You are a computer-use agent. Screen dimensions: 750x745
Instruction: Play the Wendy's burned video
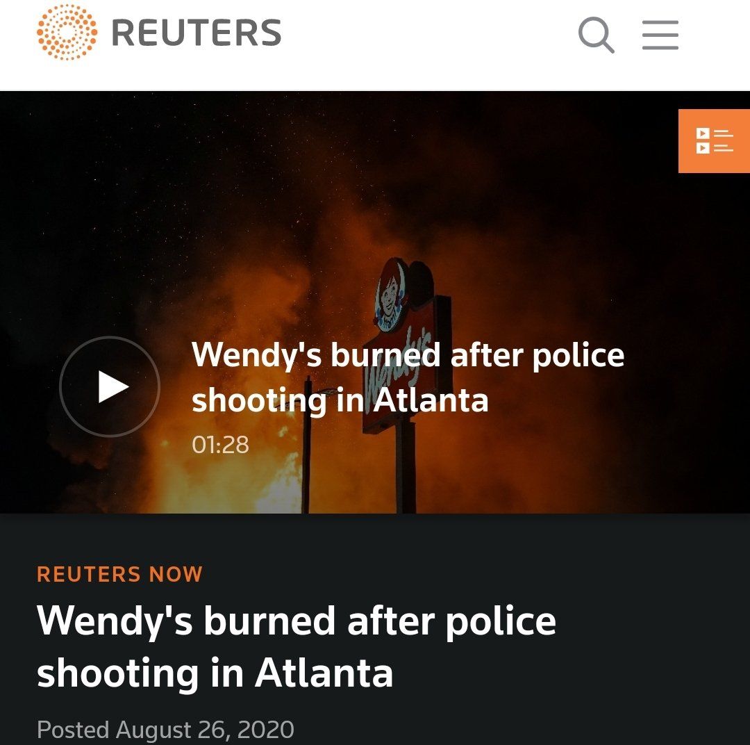pyautogui.click(x=110, y=386)
